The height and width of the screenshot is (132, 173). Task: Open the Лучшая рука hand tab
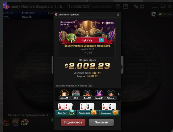coord(87,113)
